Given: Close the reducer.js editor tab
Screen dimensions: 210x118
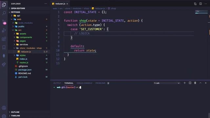Looking at the screenshot, I should pyautogui.click(x=67, y=4).
